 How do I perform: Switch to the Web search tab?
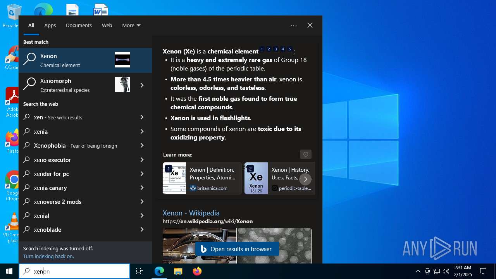click(107, 25)
